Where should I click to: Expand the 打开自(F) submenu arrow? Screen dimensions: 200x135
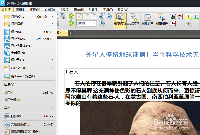52,24
